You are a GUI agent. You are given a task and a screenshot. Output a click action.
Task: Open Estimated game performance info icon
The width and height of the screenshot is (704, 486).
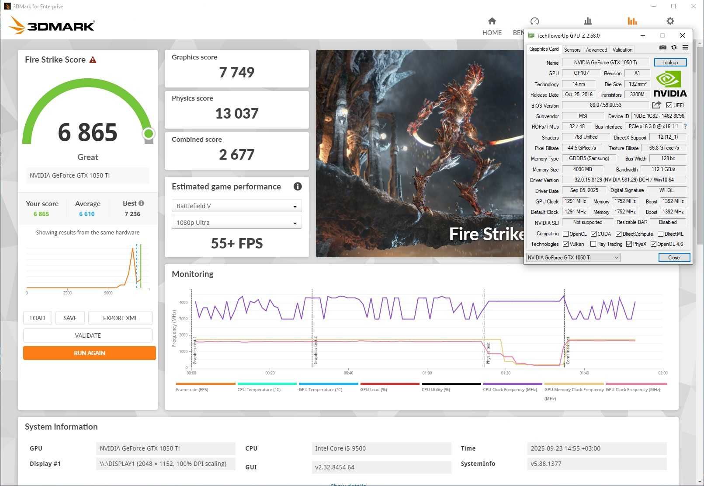coord(298,186)
